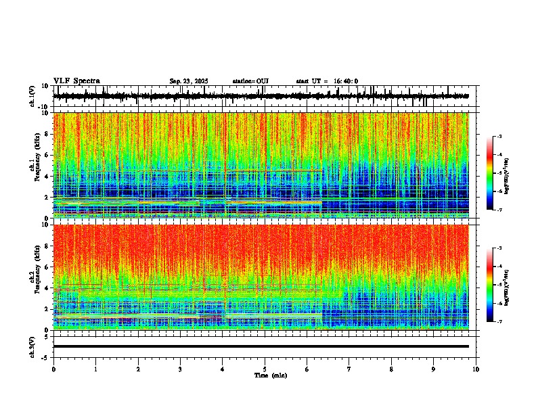
Task: Click the ch.1 voltage waveform trace
Action: coord(261,96)
